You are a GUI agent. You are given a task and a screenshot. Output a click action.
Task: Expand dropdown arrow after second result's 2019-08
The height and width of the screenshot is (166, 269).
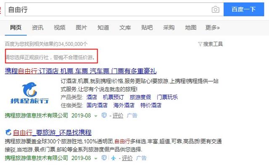tap(96, 158)
